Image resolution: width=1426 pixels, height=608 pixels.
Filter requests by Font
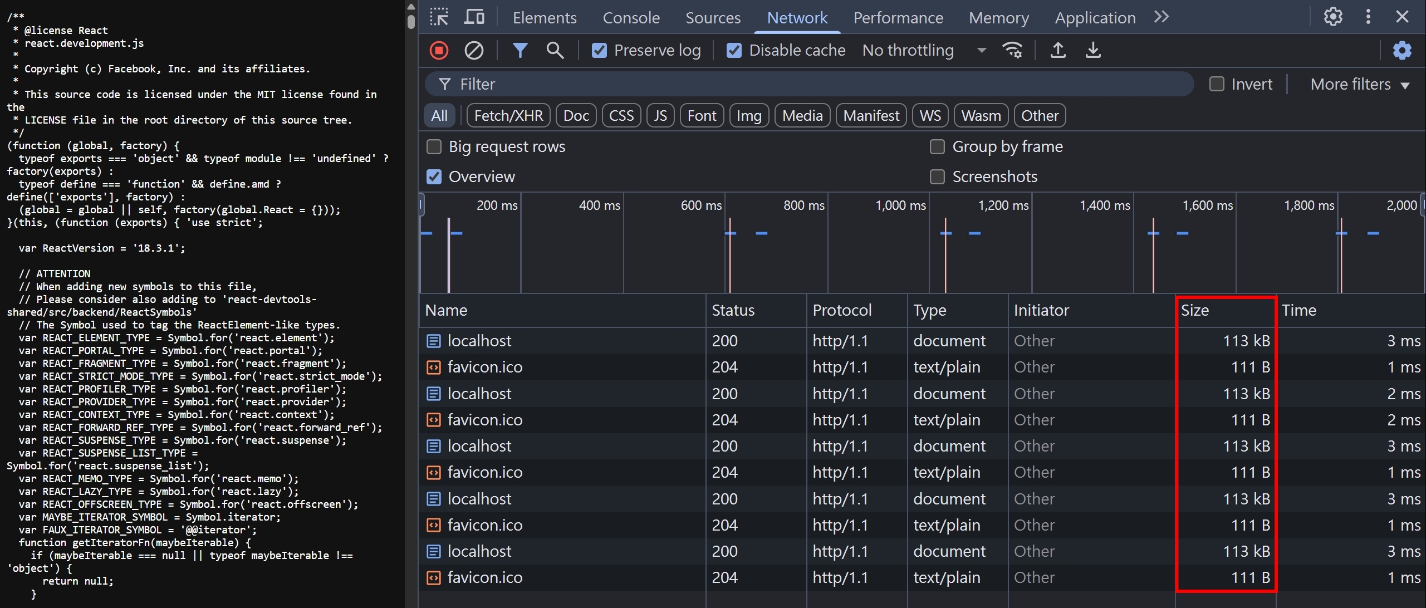coord(702,116)
